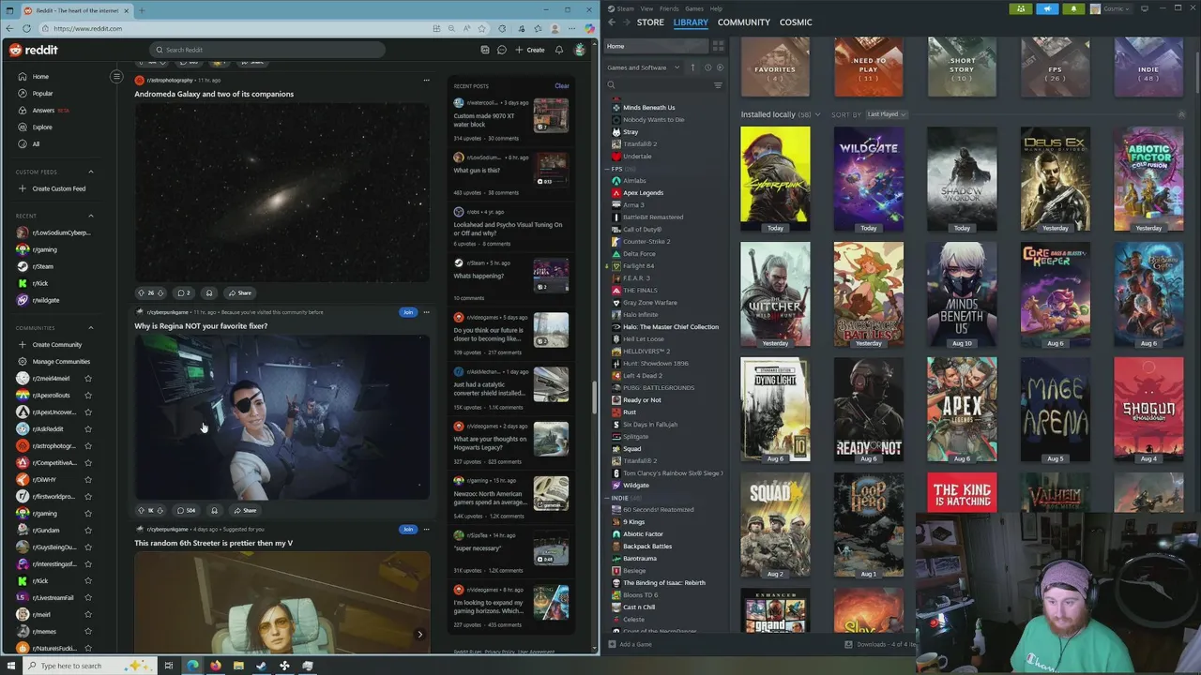Open Reddit notifications bell
Viewport: 1201px width, 675px height.
click(x=559, y=50)
